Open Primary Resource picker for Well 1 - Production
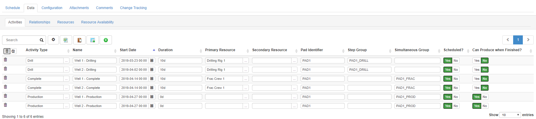This screenshot has height=119, width=536. (x=246, y=97)
